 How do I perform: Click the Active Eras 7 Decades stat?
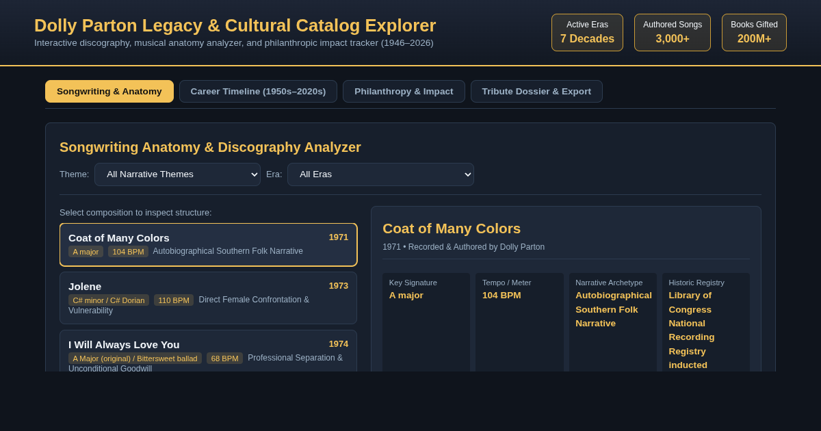click(x=587, y=32)
